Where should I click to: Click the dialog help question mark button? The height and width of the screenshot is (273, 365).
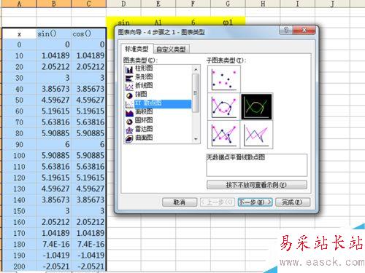tap(286, 30)
